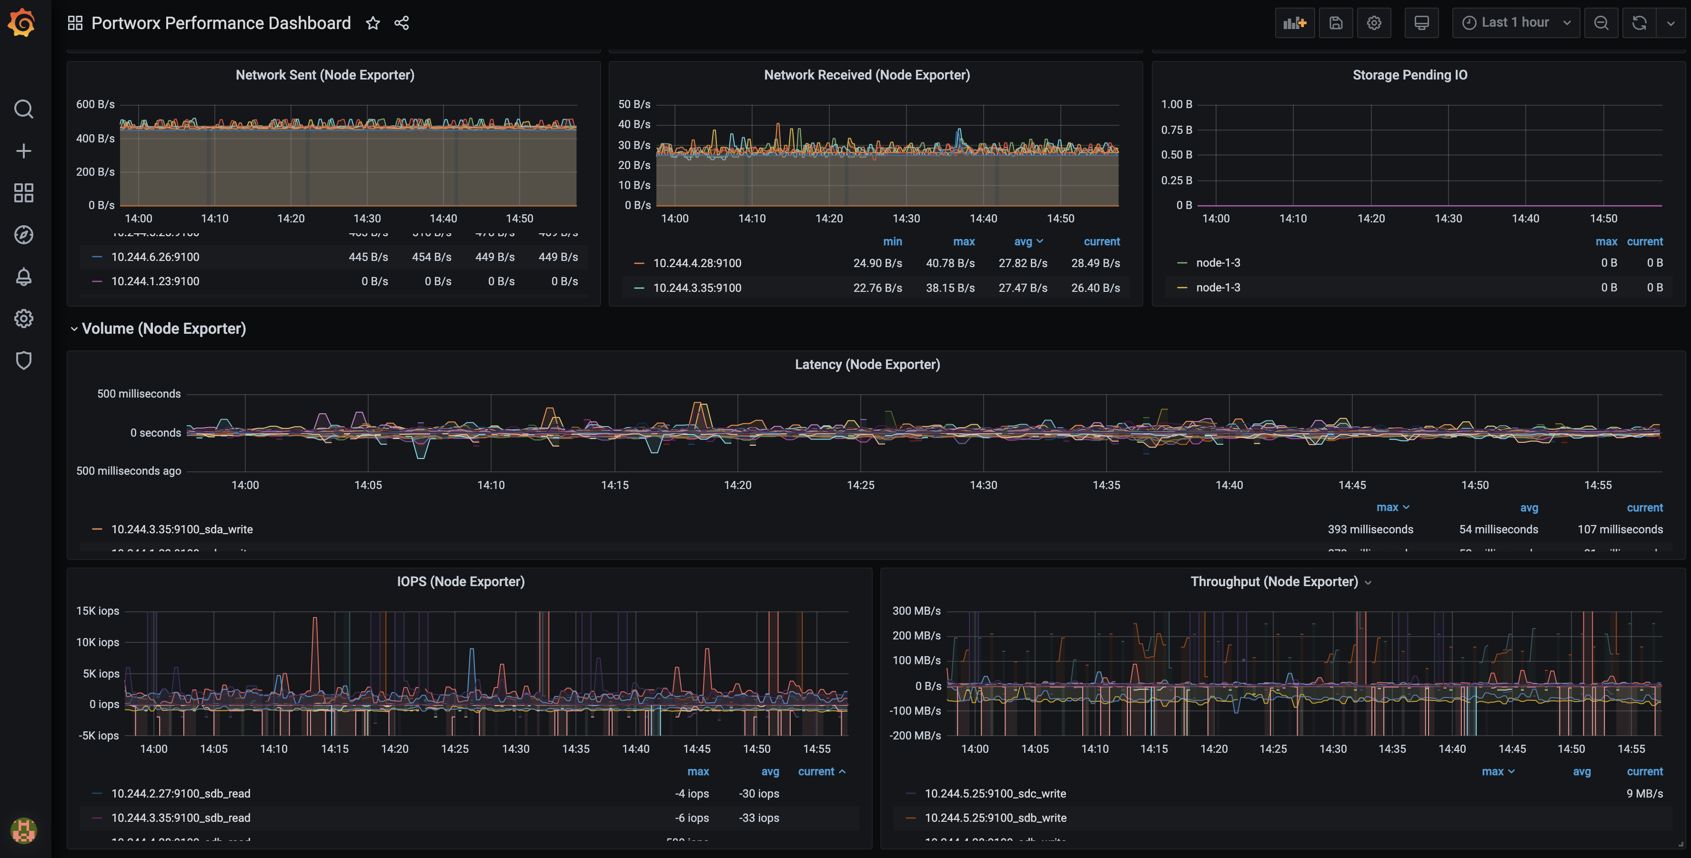Toggle series 10.244.3.35:9100_sdb_read in IOPS
This screenshot has height=858, width=1691.
pos(181,818)
